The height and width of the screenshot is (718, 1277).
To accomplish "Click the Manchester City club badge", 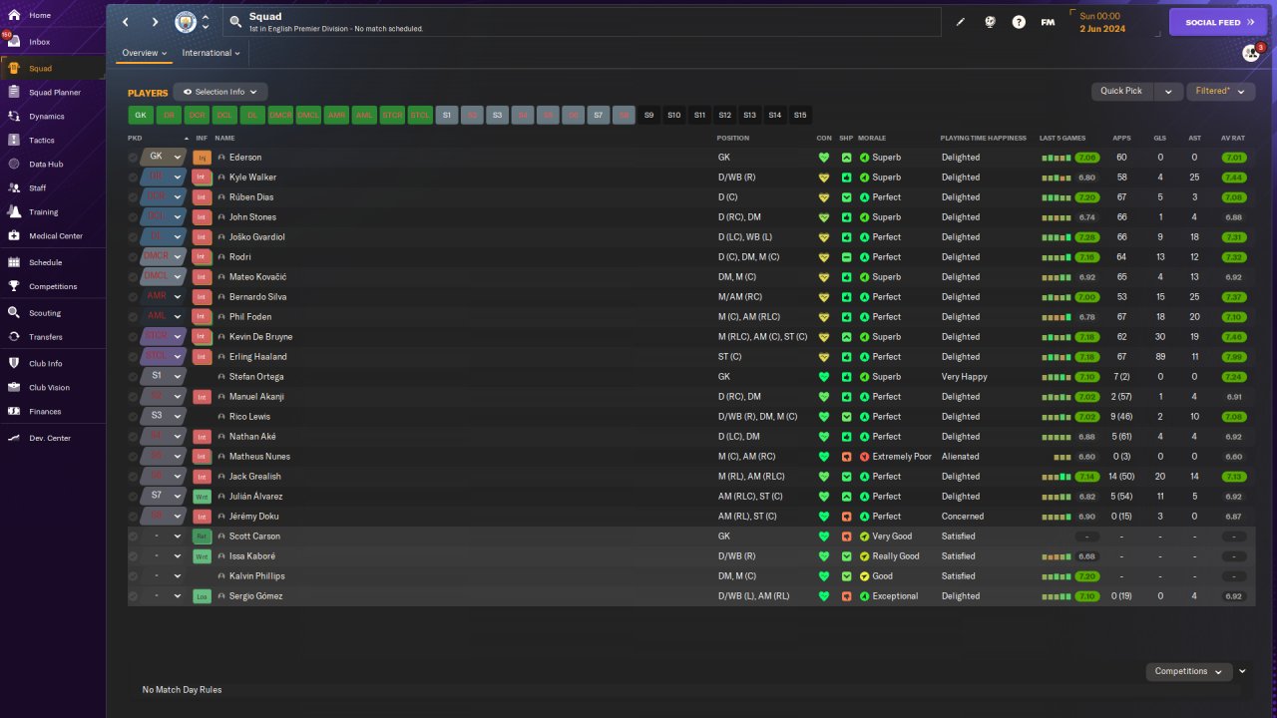I will pos(186,22).
